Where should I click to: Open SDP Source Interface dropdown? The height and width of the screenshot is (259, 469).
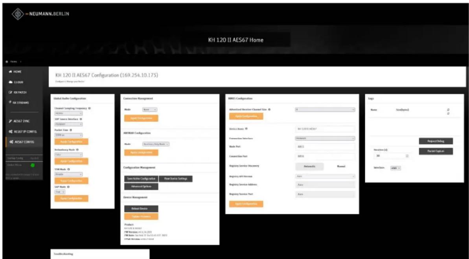(x=68, y=124)
